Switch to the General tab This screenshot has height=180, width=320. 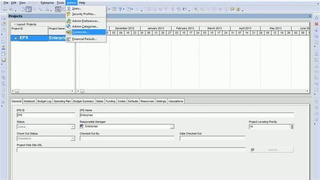(x=16, y=101)
